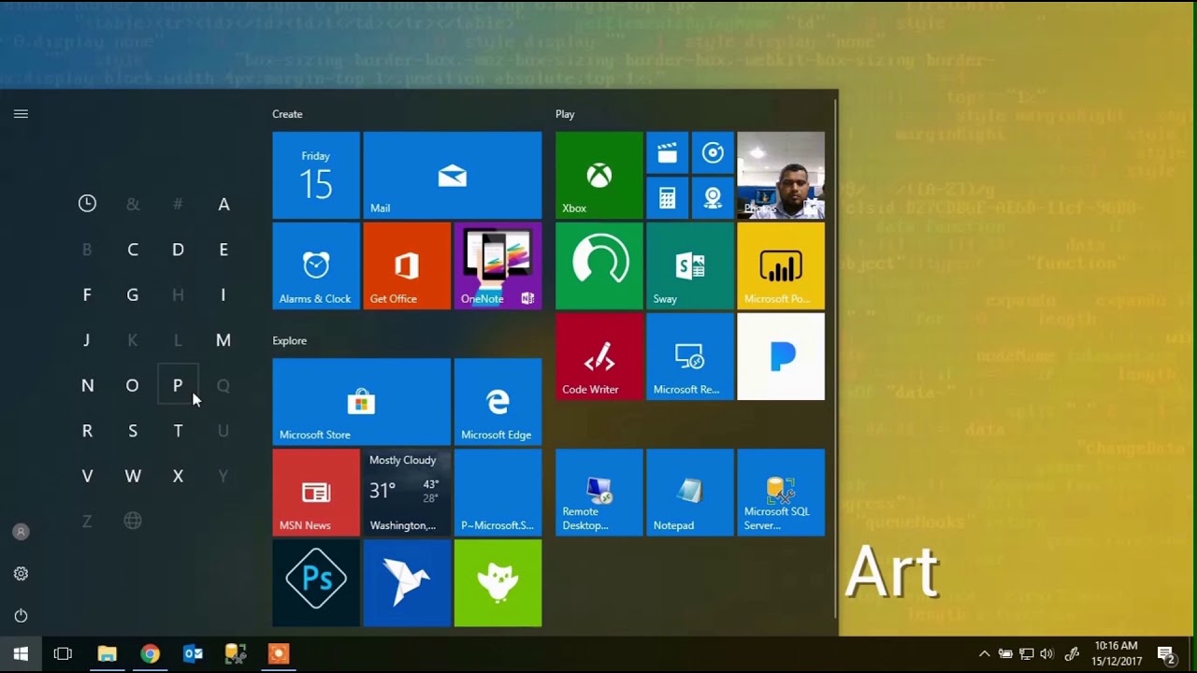
Task: Open the Camera webcam small tile
Action: click(x=713, y=197)
